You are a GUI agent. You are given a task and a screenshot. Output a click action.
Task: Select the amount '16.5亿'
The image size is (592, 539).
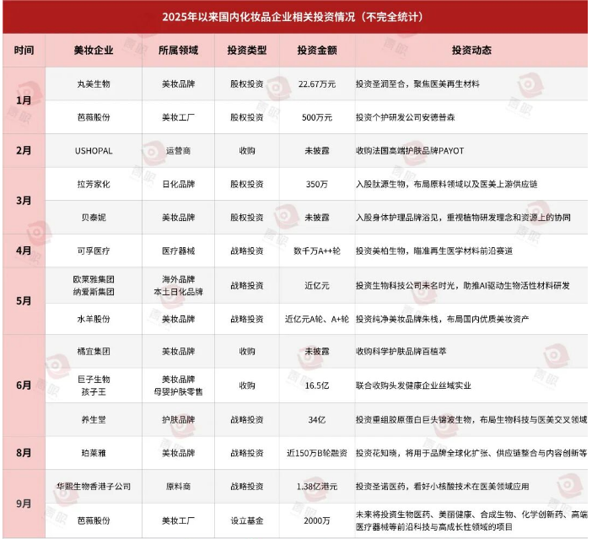(317, 385)
